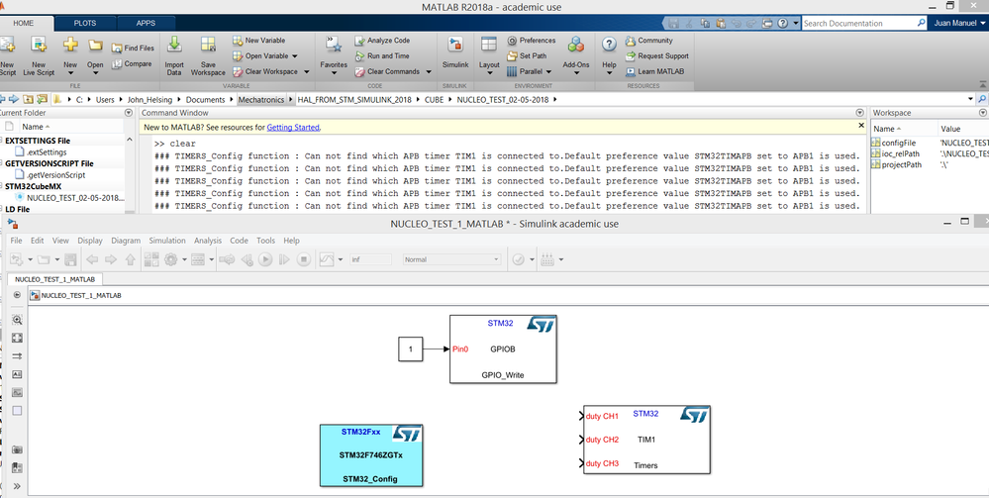Viewport: 989px width, 498px height.
Task: Open the Simulink Code menu
Action: pos(239,241)
